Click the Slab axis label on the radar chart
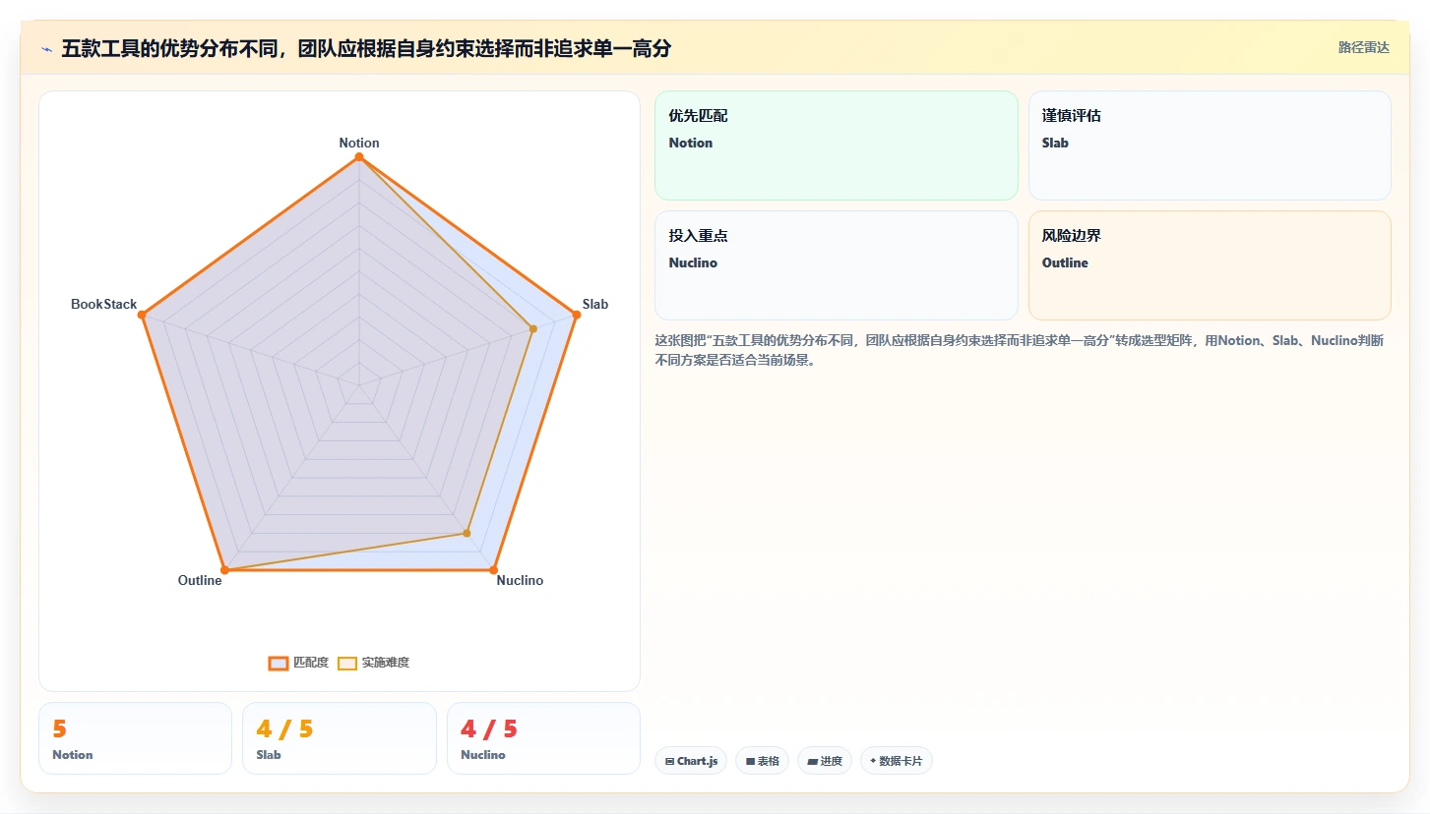 click(x=595, y=304)
